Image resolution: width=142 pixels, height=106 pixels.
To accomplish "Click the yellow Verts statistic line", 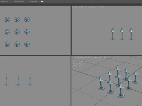I will [77, 65].
